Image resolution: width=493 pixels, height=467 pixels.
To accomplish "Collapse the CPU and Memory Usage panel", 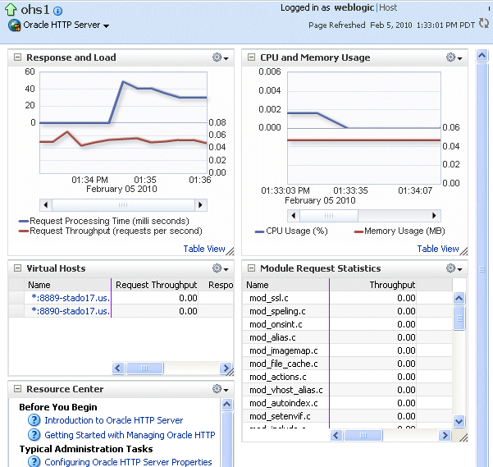I will click(251, 57).
